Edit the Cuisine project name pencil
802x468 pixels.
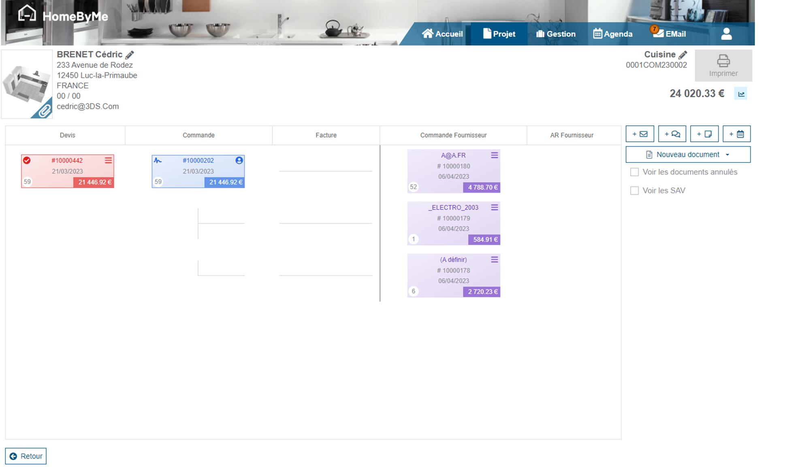coord(683,55)
